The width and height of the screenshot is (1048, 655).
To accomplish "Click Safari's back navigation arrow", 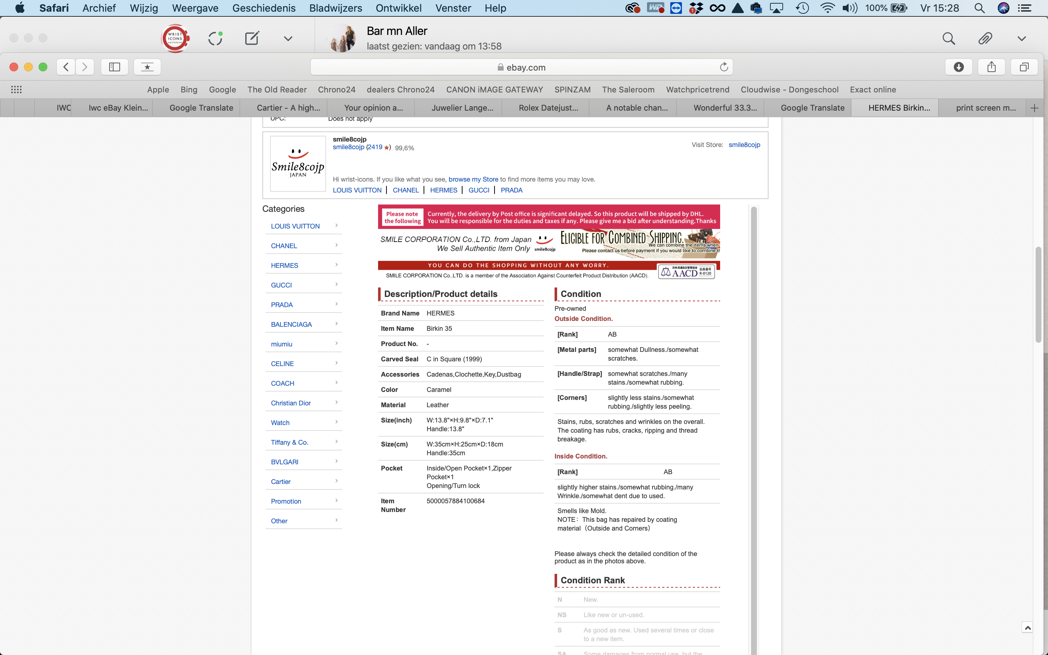I will (66, 67).
